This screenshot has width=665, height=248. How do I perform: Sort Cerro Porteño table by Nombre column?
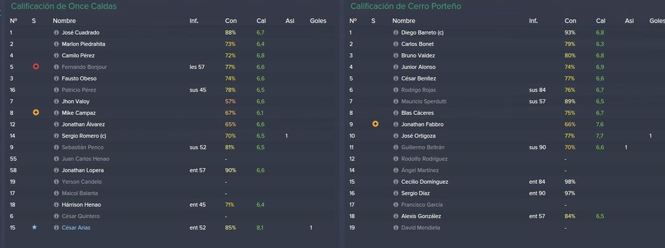pos(404,20)
